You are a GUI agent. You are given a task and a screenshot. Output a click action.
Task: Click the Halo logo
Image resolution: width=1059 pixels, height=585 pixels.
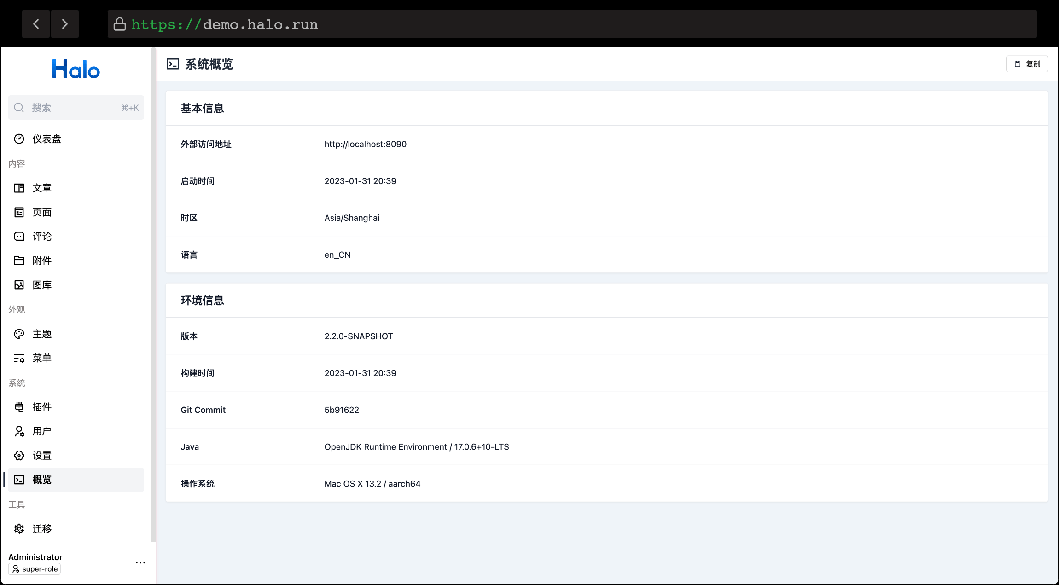click(x=76, y=70)
